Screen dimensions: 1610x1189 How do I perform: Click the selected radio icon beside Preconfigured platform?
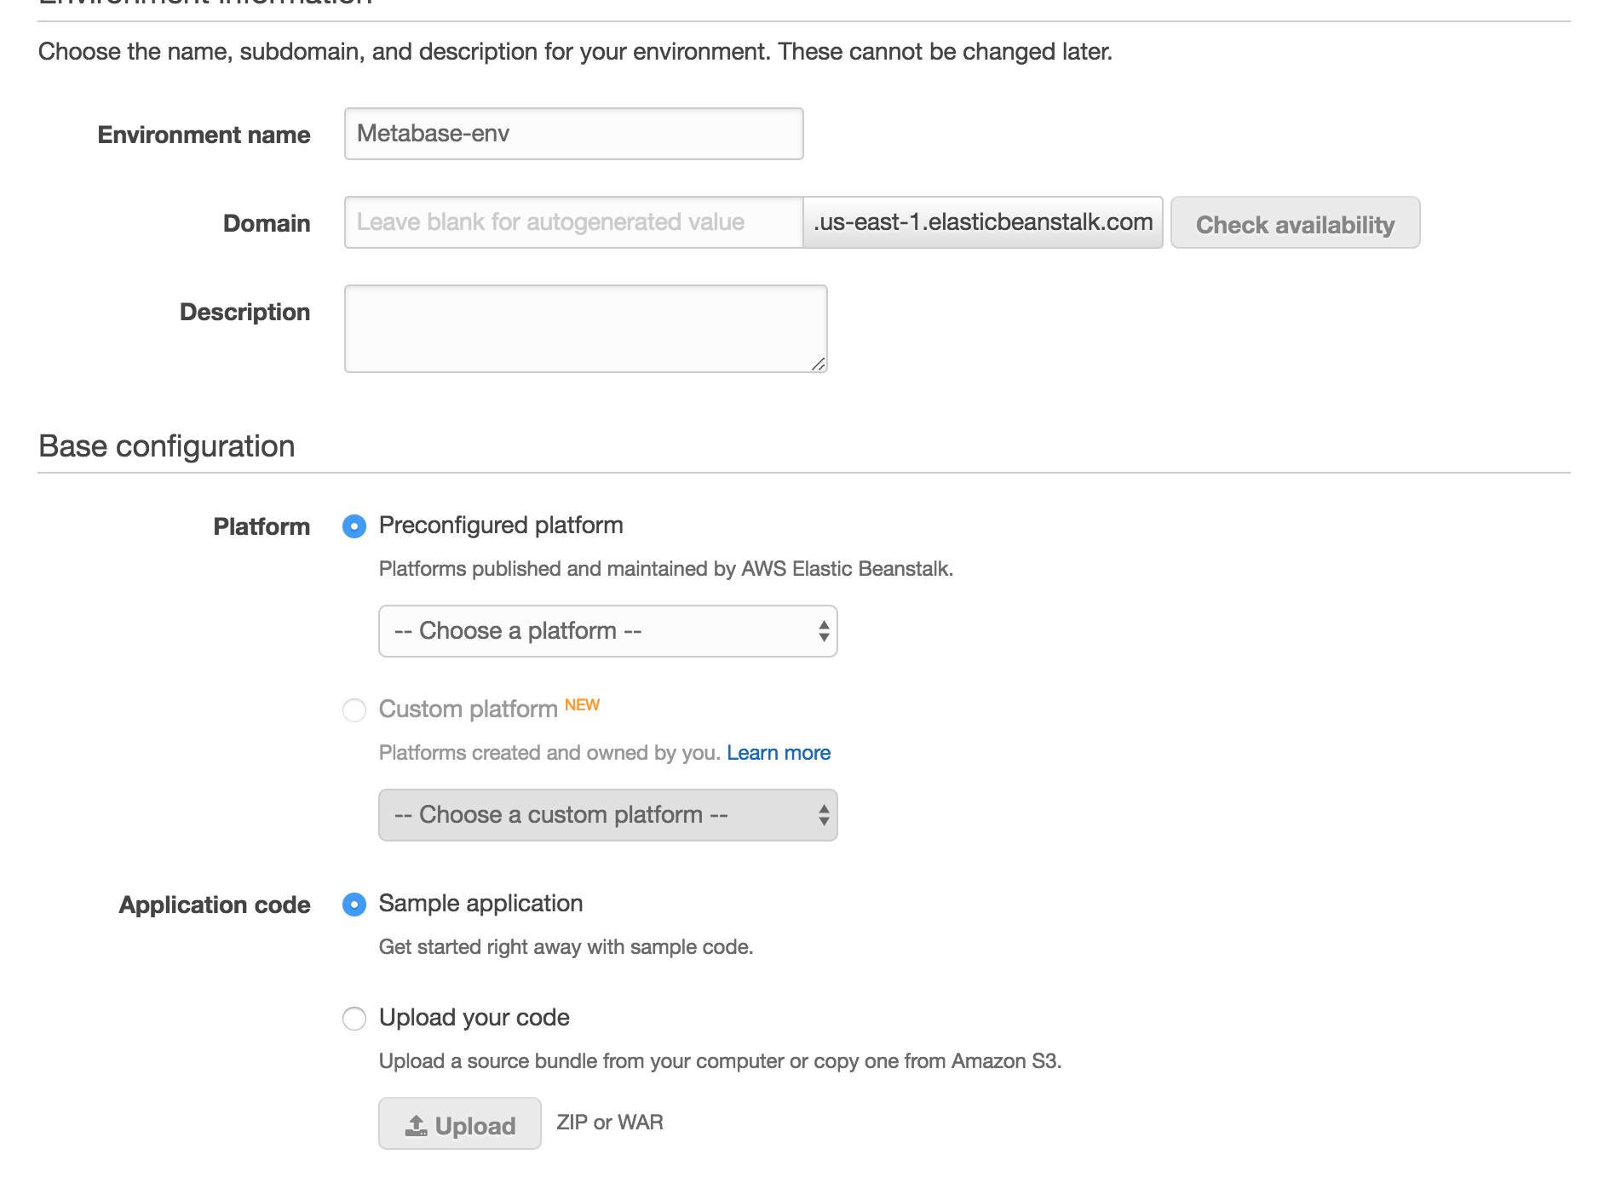click(354, 526)
